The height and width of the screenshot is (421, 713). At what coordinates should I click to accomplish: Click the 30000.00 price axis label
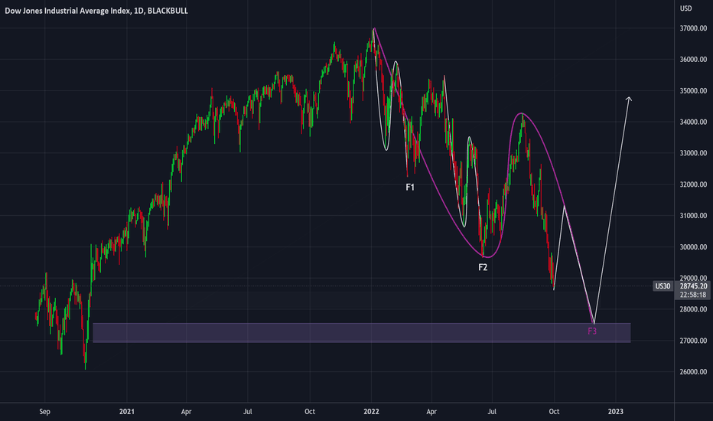(x=693, y=246)
